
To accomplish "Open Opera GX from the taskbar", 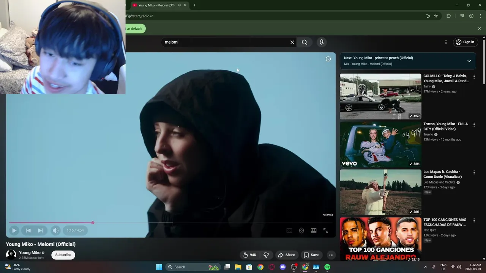I will (x=271, y=267).
